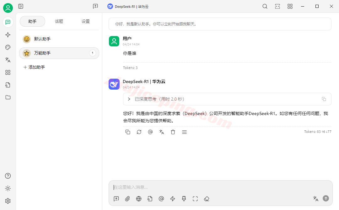The width and height of the screenshot is (339, 210).
Task: Click the DeepSeek whale avatar in chat
Action: coord(114,84)
